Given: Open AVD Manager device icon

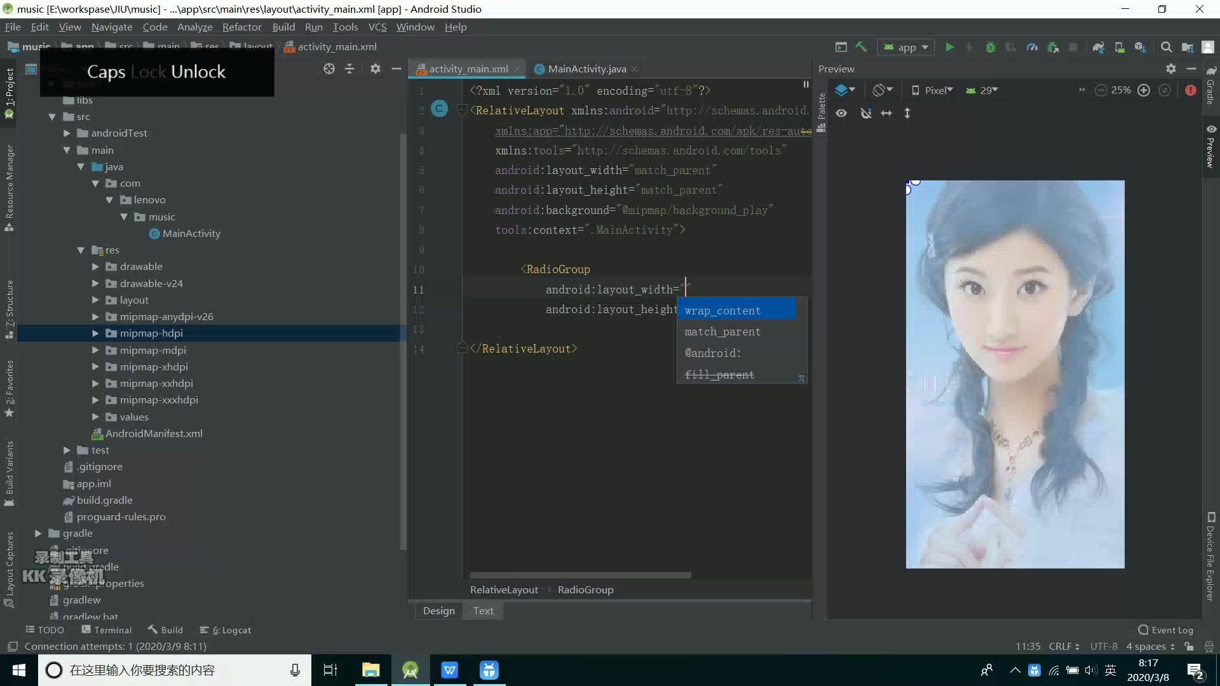Looking at the screenshot, I should (x=1120, y=47).
